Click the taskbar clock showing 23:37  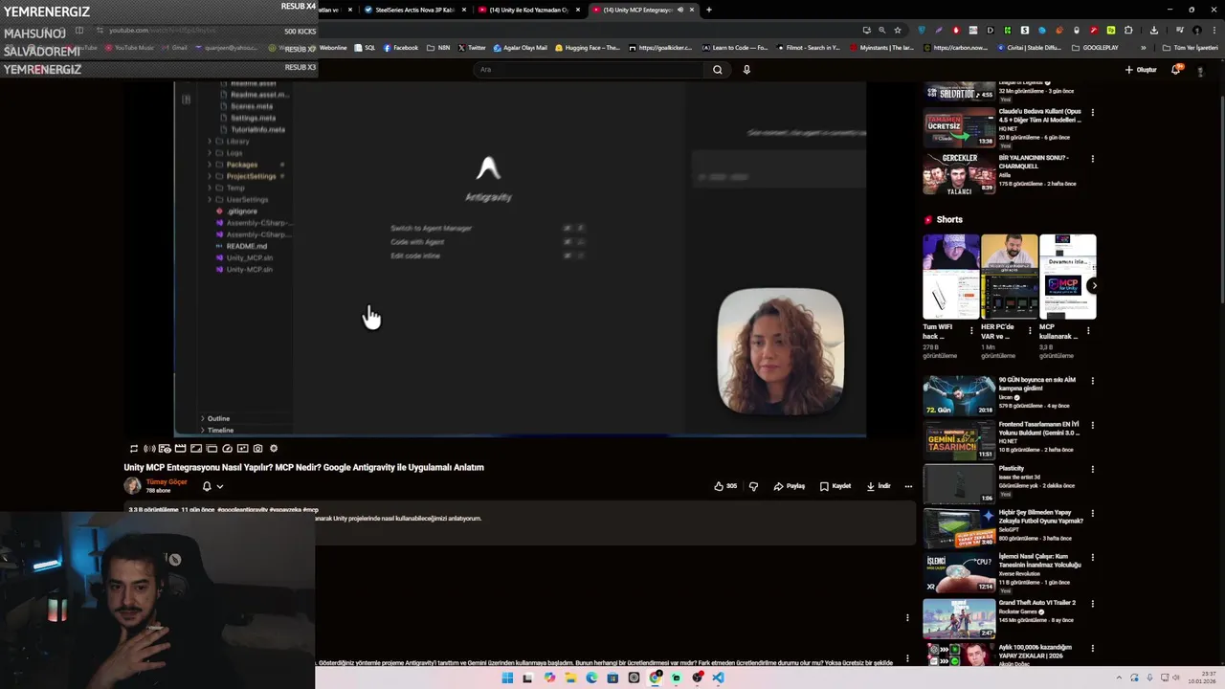click(1201, 678)
